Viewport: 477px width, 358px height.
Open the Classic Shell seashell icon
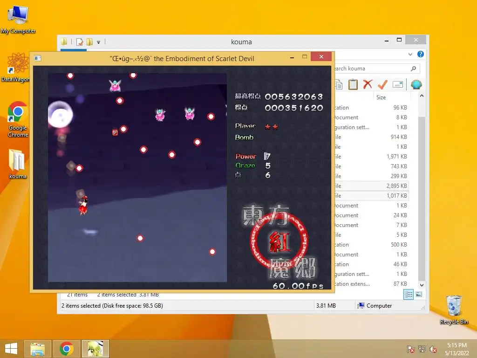pos(416,84)
